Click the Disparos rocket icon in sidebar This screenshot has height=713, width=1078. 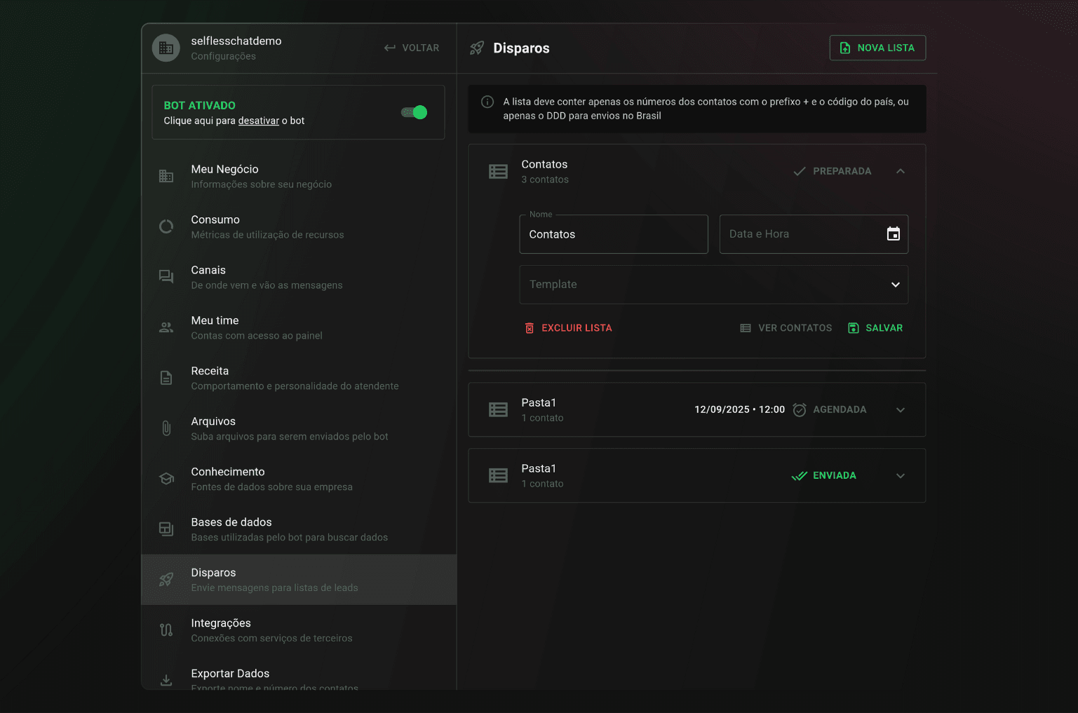tap(166, 580)
